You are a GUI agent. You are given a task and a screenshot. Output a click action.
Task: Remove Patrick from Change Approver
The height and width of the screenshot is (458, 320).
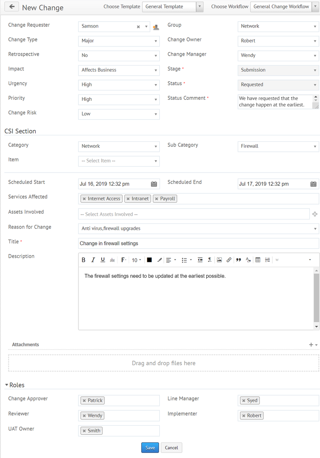point(84,401)
